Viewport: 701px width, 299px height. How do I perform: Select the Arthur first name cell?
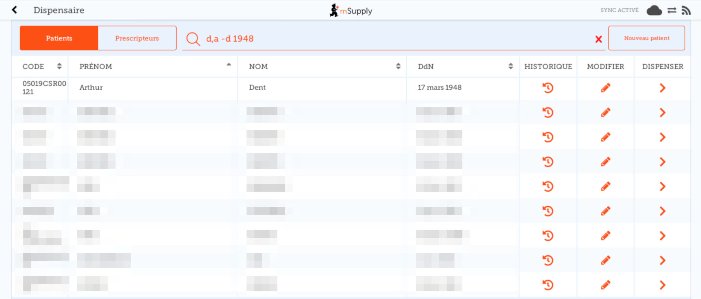pyautogui.click(x=91, y=88)
